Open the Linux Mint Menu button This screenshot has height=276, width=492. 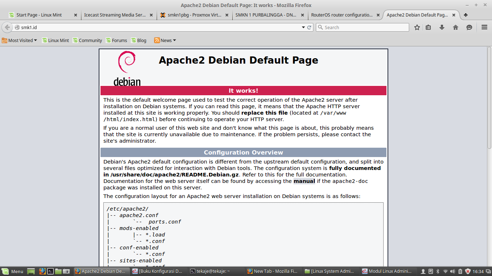click(13, 271)
